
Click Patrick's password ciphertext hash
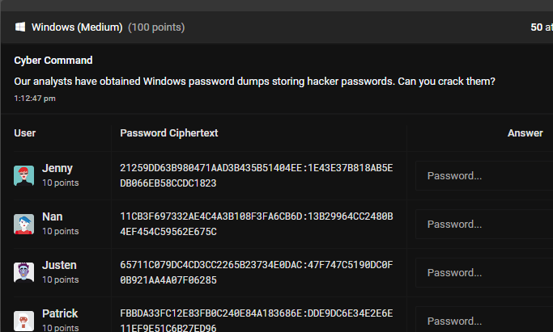256,321
